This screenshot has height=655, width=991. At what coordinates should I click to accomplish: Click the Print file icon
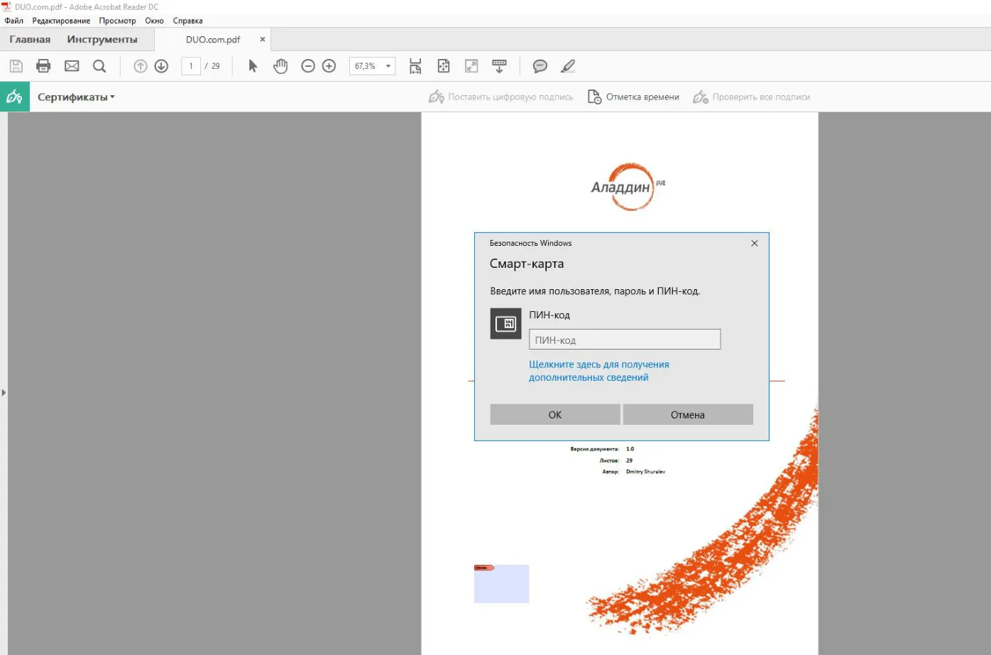(x=43, y=66)
